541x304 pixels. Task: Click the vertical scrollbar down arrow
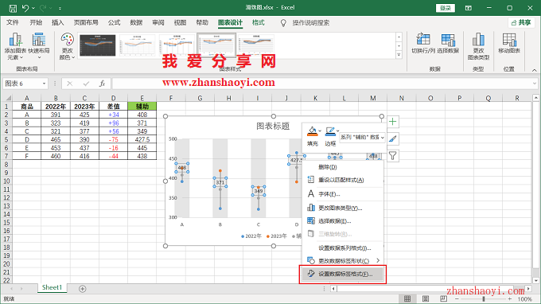pos(535,281)
